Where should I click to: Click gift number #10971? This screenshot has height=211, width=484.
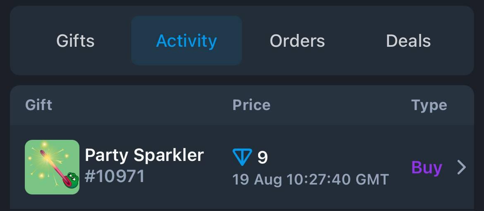pos(115,177)
